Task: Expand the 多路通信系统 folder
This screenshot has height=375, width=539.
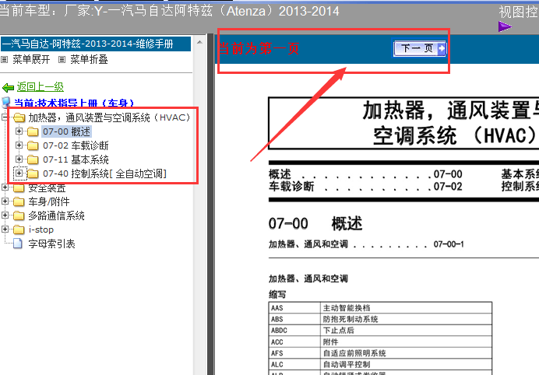Action: pos(5,216)
